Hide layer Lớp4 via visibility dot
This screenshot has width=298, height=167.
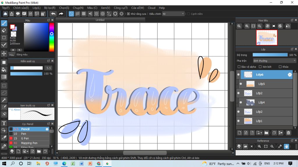coord(241,102)
